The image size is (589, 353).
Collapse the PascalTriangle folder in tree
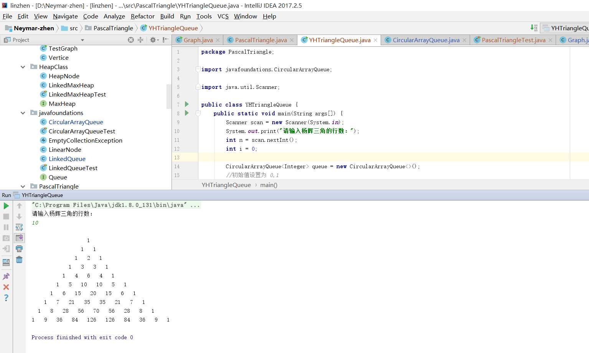click(x=23, y=186)
